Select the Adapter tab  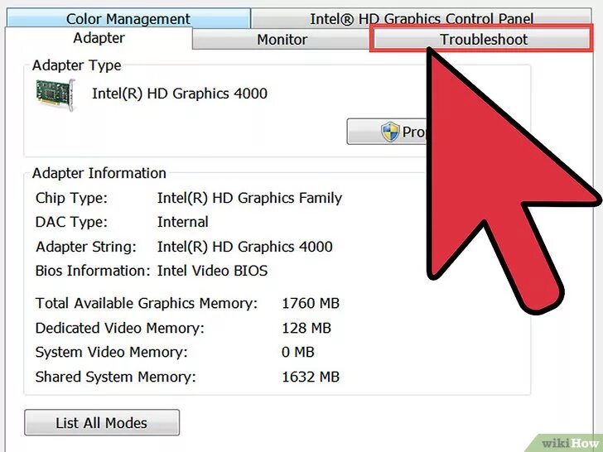point(99,38)
